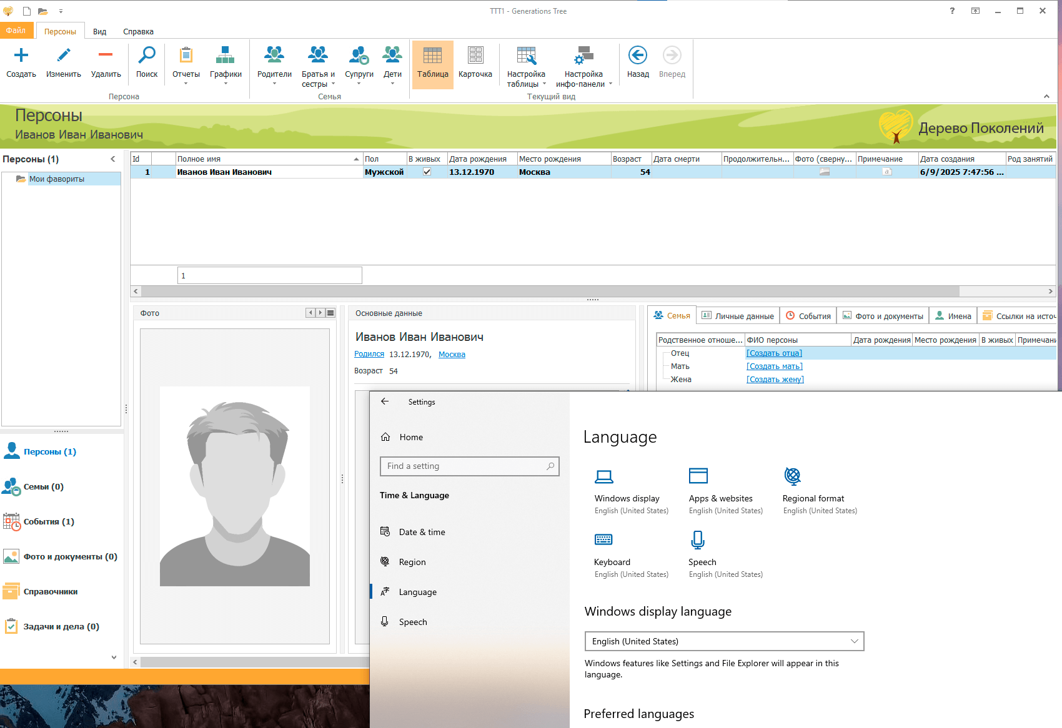This screenshot has width=1062, height=728.
Task: Open the Файл menu
Action: 16,31
